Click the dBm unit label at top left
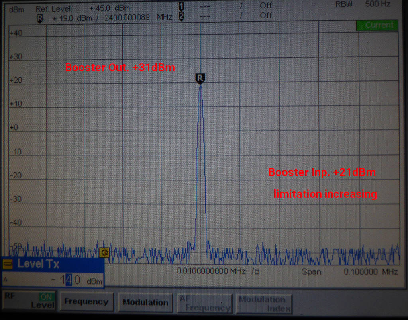Image resolution: width=408 pixels, height=320 pixels. click(16, 10)
